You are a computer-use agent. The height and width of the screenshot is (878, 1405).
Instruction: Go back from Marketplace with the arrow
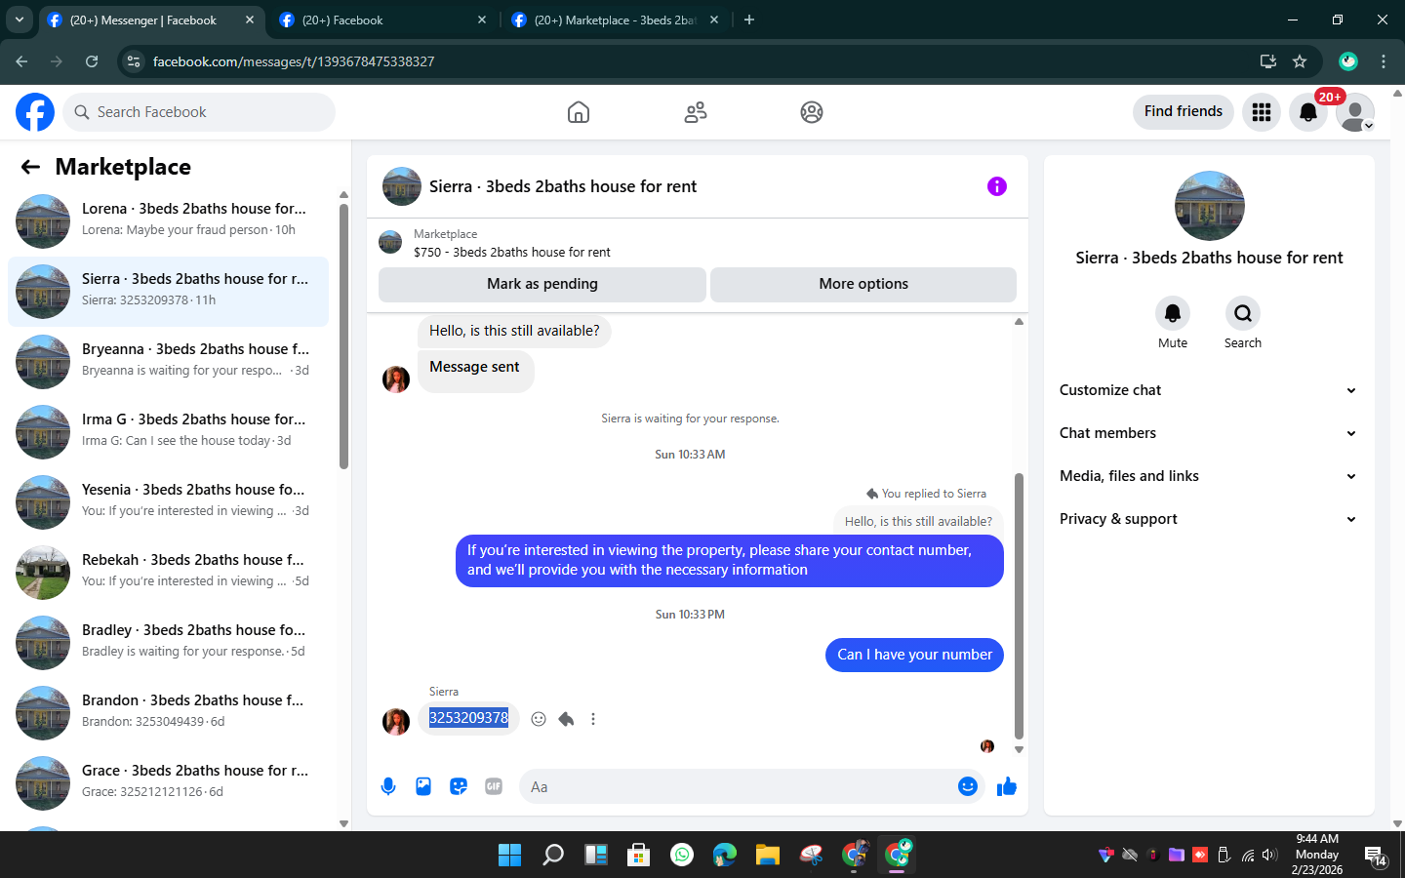tap(30, 167)
